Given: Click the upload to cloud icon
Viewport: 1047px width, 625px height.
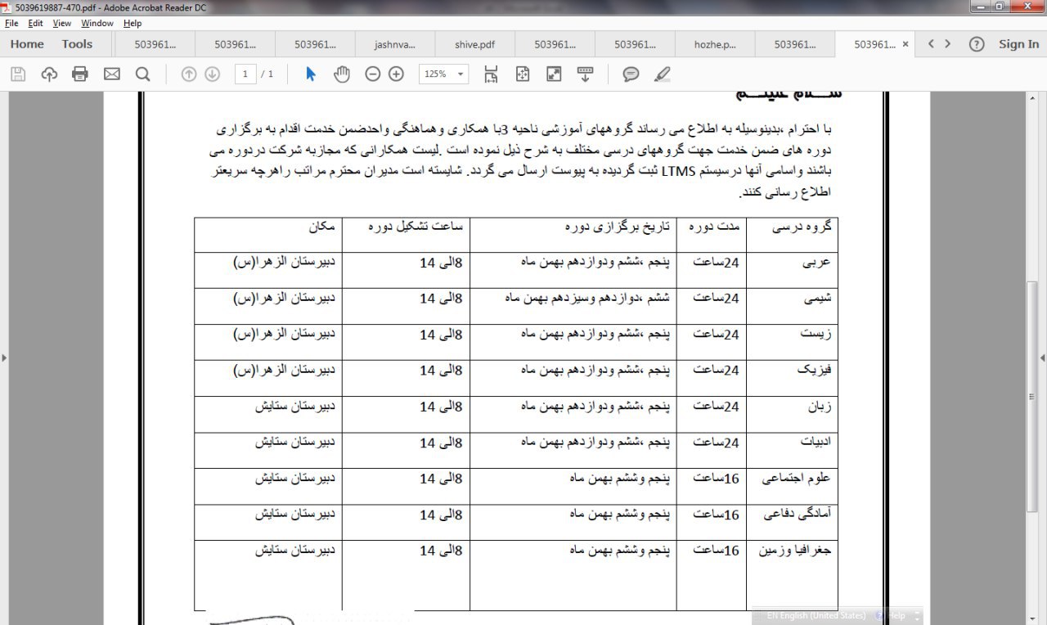Looking at the screenshot, I should pos(49,74).
